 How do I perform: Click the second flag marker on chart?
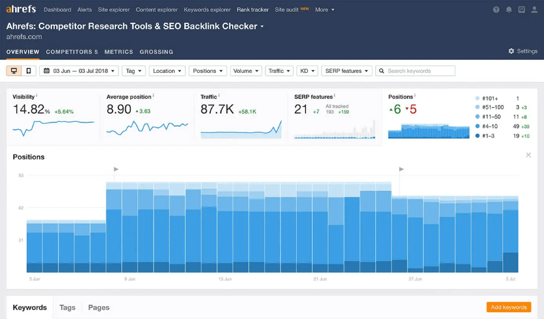401,169
